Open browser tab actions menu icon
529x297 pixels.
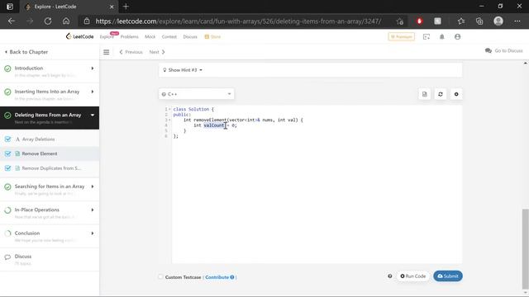10,7
